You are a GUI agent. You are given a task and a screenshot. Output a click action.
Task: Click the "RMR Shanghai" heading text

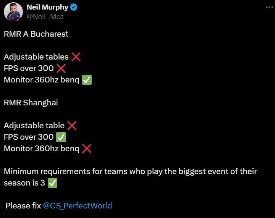coord(31,103)
